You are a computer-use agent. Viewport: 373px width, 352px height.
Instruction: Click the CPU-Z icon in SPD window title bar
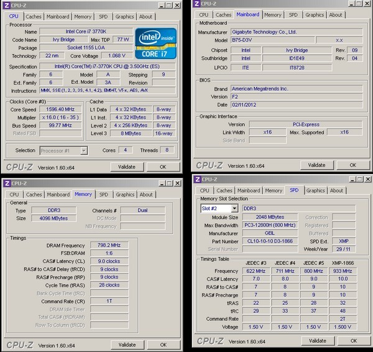point(198,179)
